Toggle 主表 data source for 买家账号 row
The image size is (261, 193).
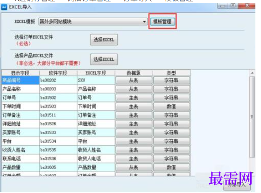click(x=134, y=133)
